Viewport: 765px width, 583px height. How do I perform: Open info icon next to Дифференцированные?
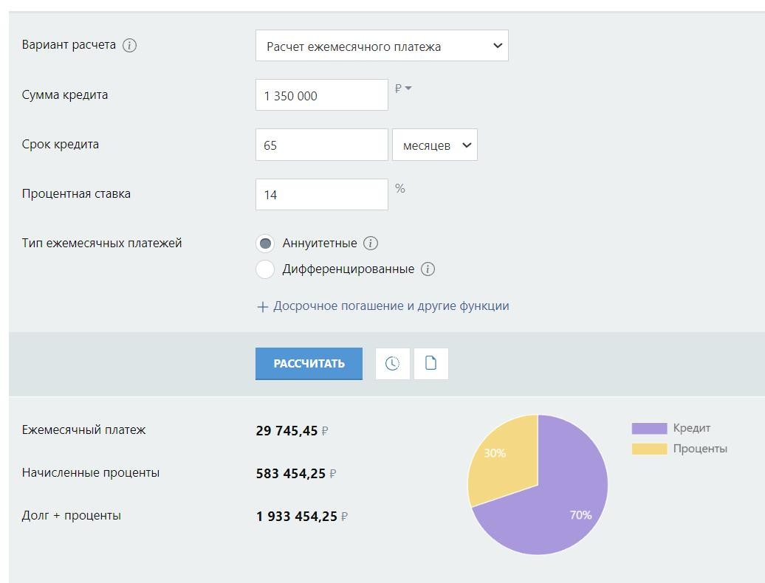click(428, 269)
